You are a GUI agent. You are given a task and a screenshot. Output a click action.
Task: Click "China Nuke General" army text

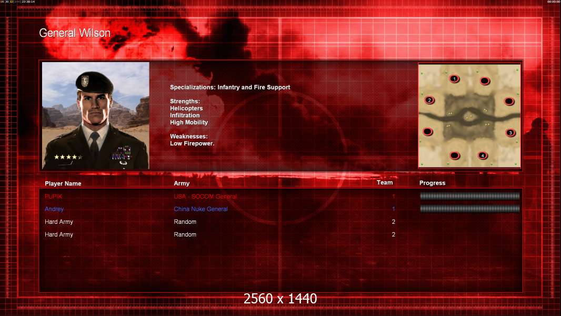[201, 209]
